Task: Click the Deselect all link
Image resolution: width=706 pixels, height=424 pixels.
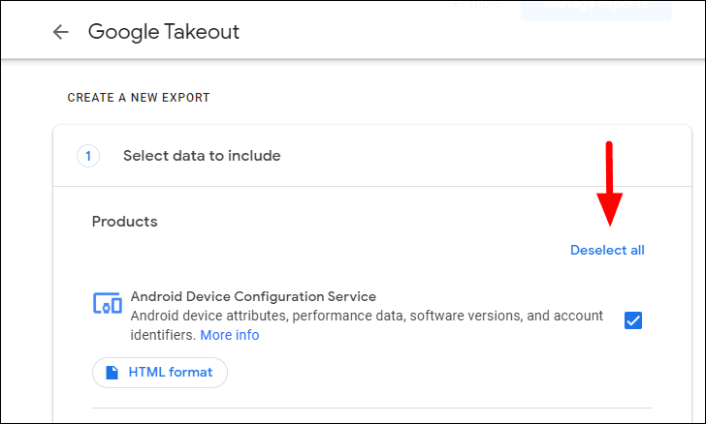Action: pyautogui.click(x=607, y=250)
